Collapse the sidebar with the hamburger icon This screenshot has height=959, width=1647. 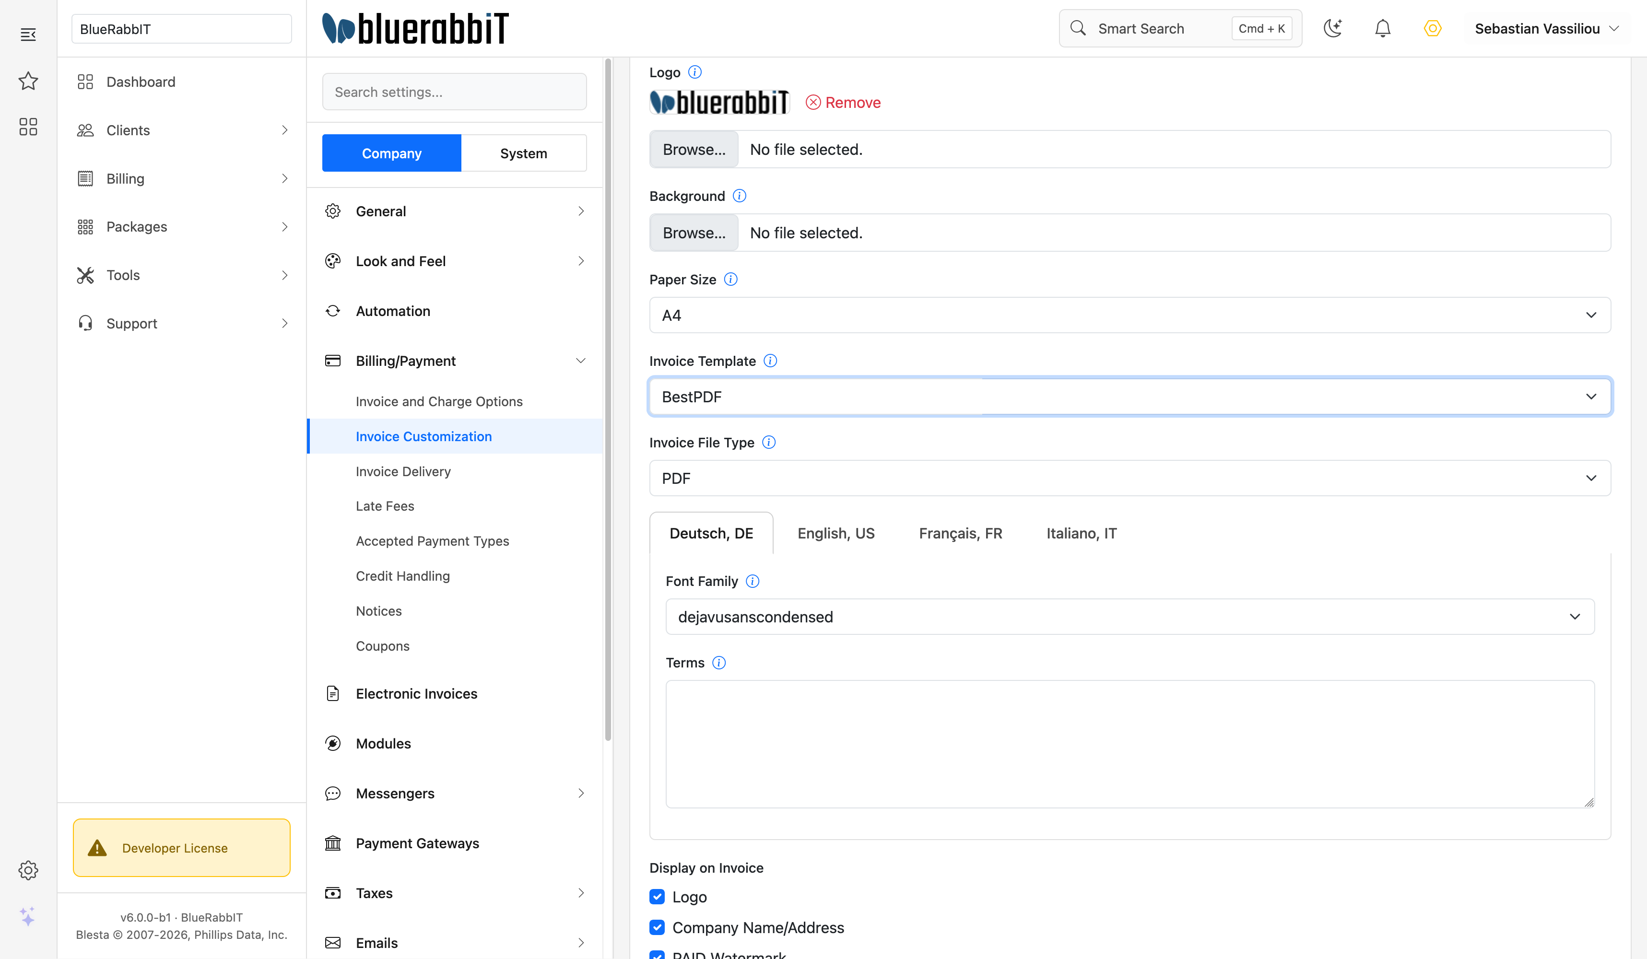[x=28, y=35]
